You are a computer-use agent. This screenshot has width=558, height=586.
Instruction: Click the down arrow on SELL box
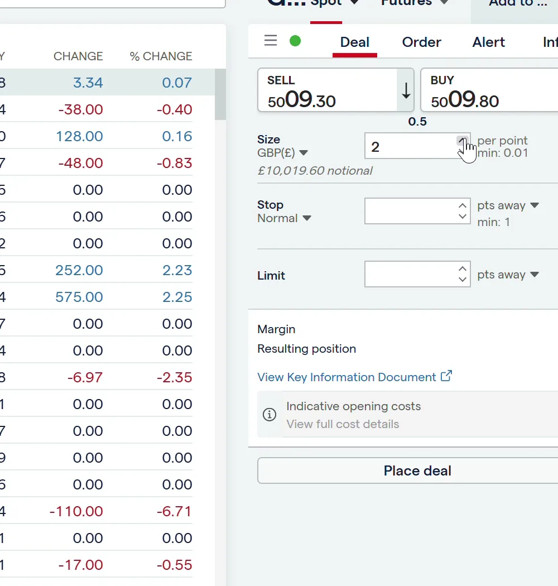[406, 90]
